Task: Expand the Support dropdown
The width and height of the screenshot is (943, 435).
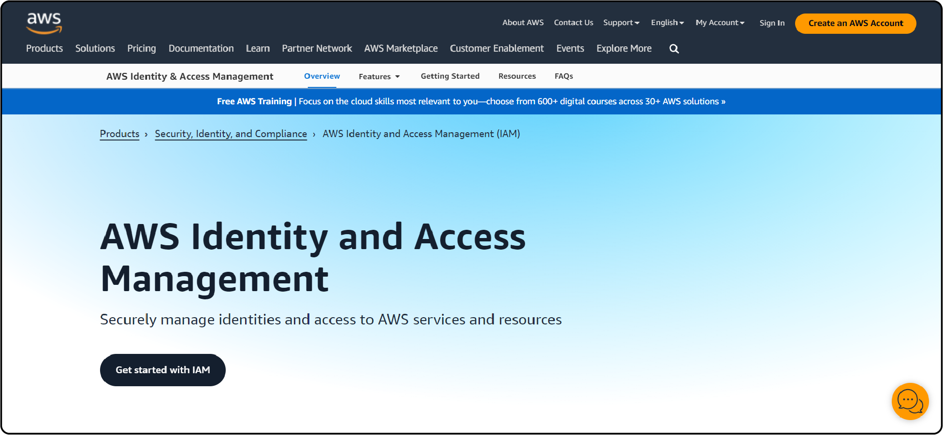Action: point(621,23)
